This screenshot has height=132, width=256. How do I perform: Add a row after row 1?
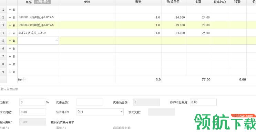coord(10,10)
